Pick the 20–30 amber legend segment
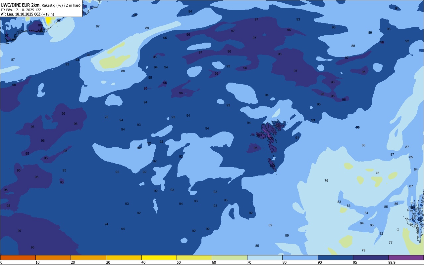 [x=88, y=257]
